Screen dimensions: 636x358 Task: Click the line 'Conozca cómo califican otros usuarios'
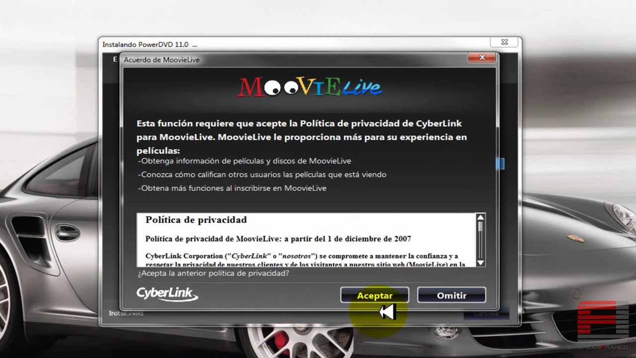point(262,175)
